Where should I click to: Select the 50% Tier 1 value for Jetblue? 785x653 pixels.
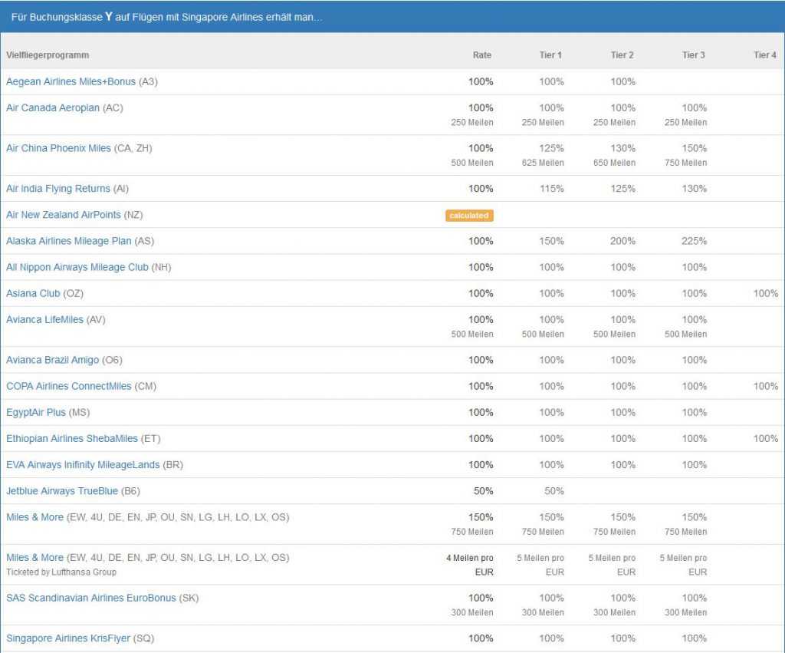554,491
